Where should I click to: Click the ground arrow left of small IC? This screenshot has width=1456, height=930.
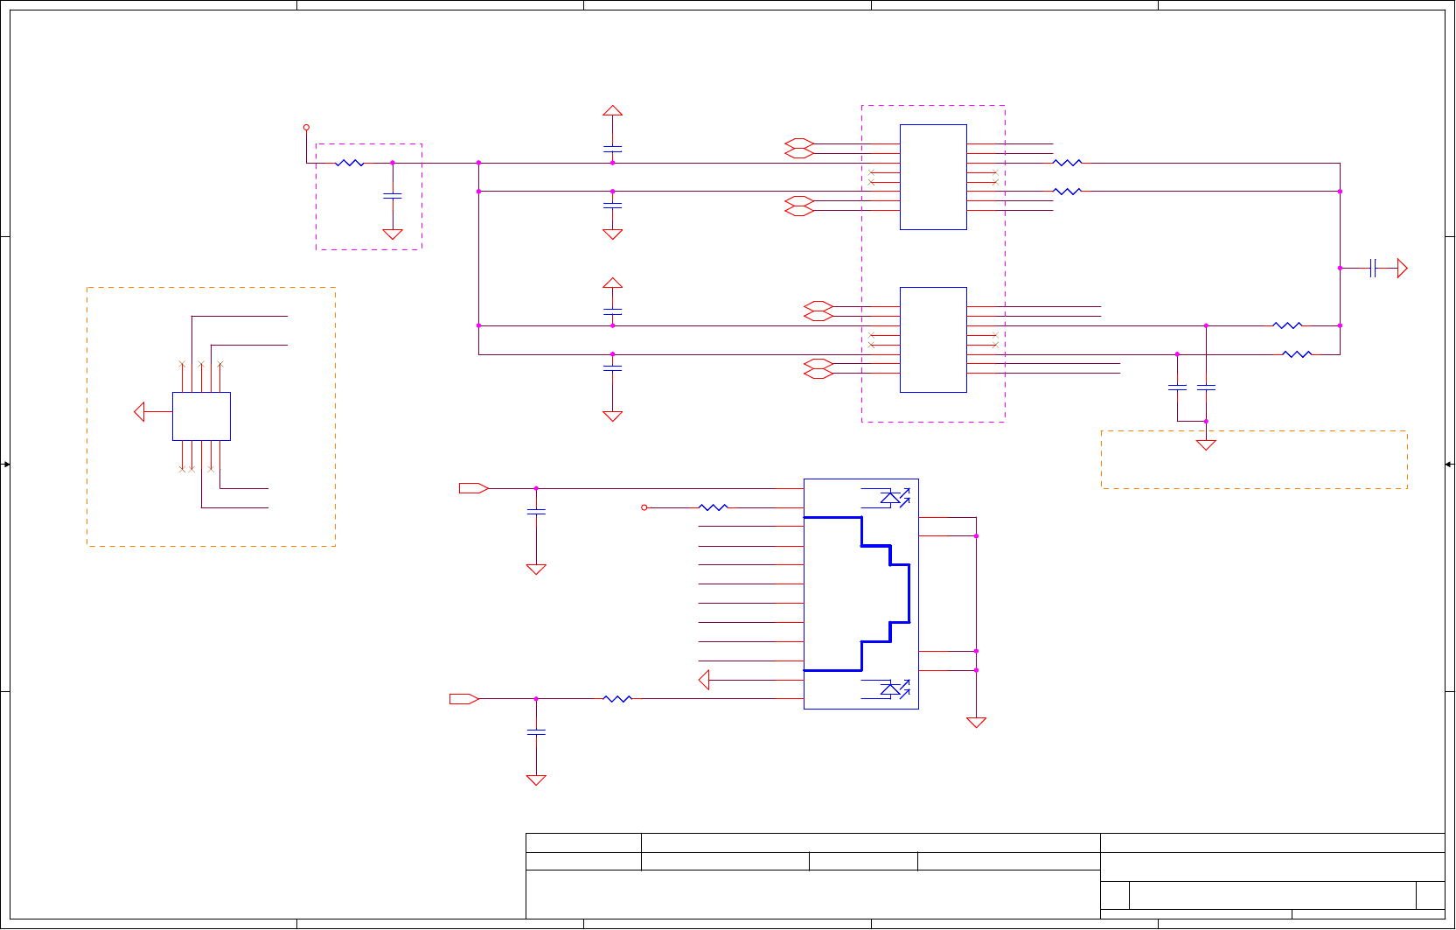[139, 411]
